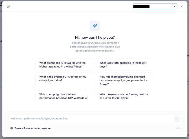
Task: Click the Hi, how can I help you heading
Action: click(x=95, y=38)
